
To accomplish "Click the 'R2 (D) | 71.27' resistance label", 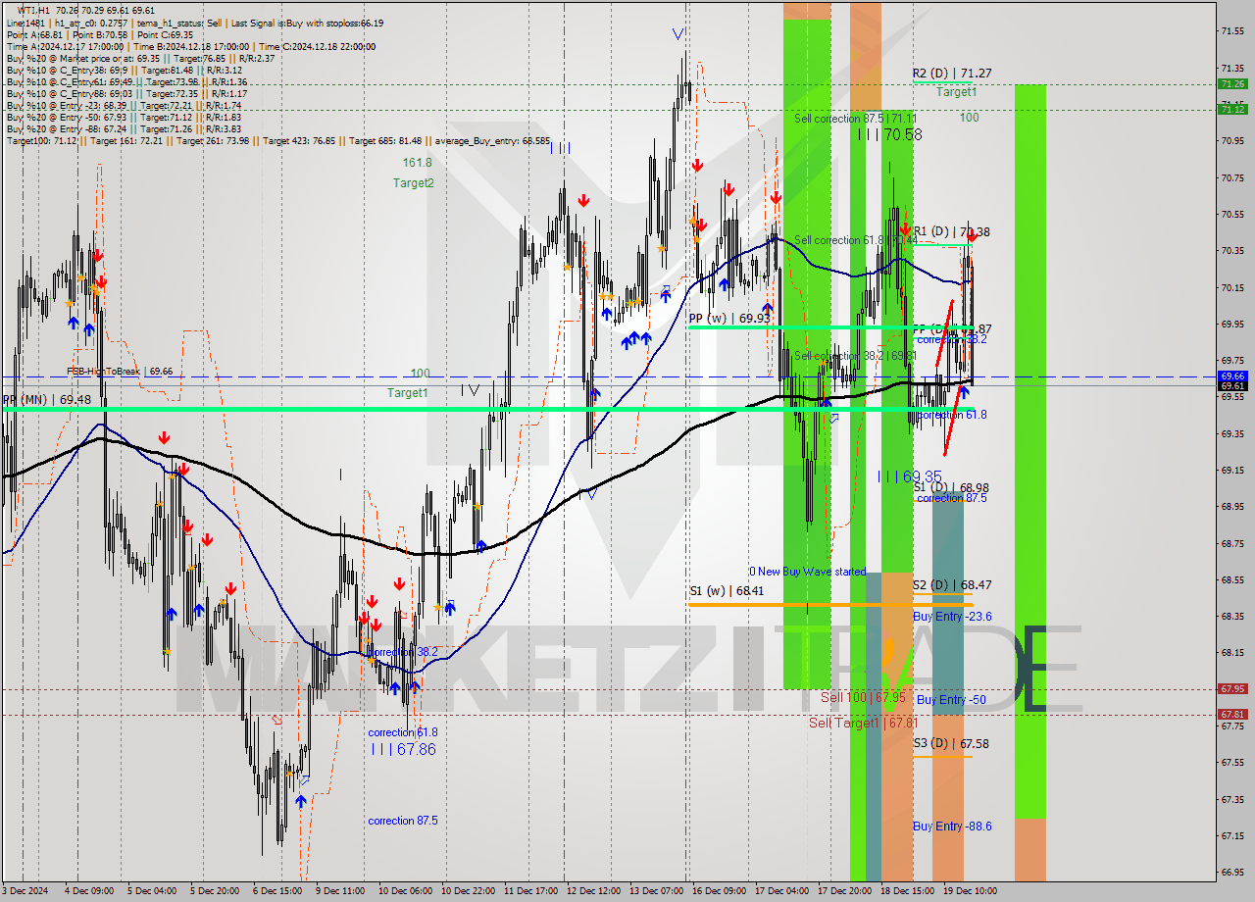I will [951, 73].
